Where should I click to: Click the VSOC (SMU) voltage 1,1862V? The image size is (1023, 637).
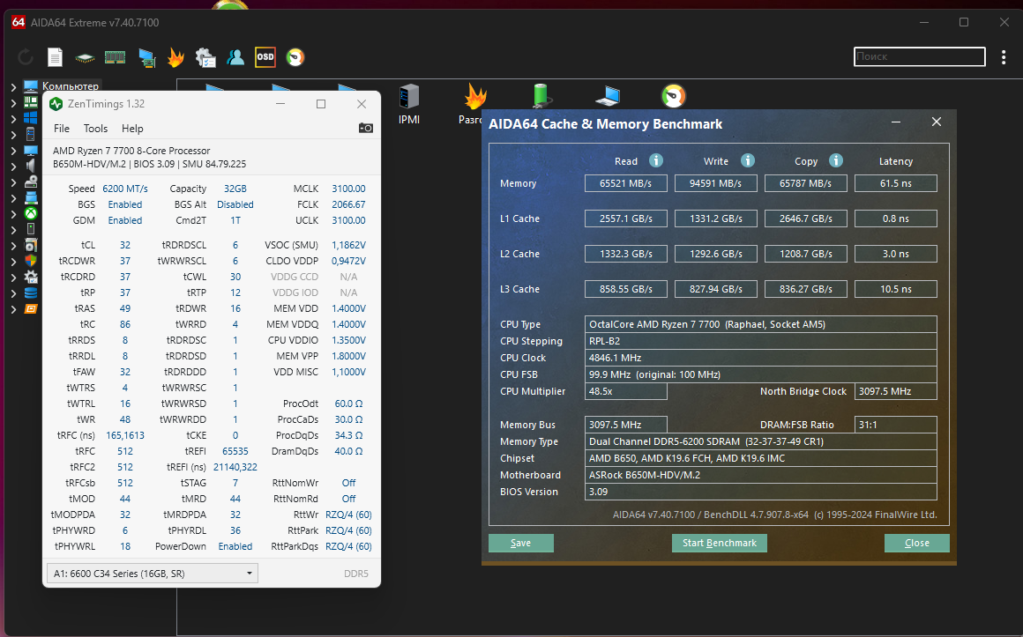(348, 245)
